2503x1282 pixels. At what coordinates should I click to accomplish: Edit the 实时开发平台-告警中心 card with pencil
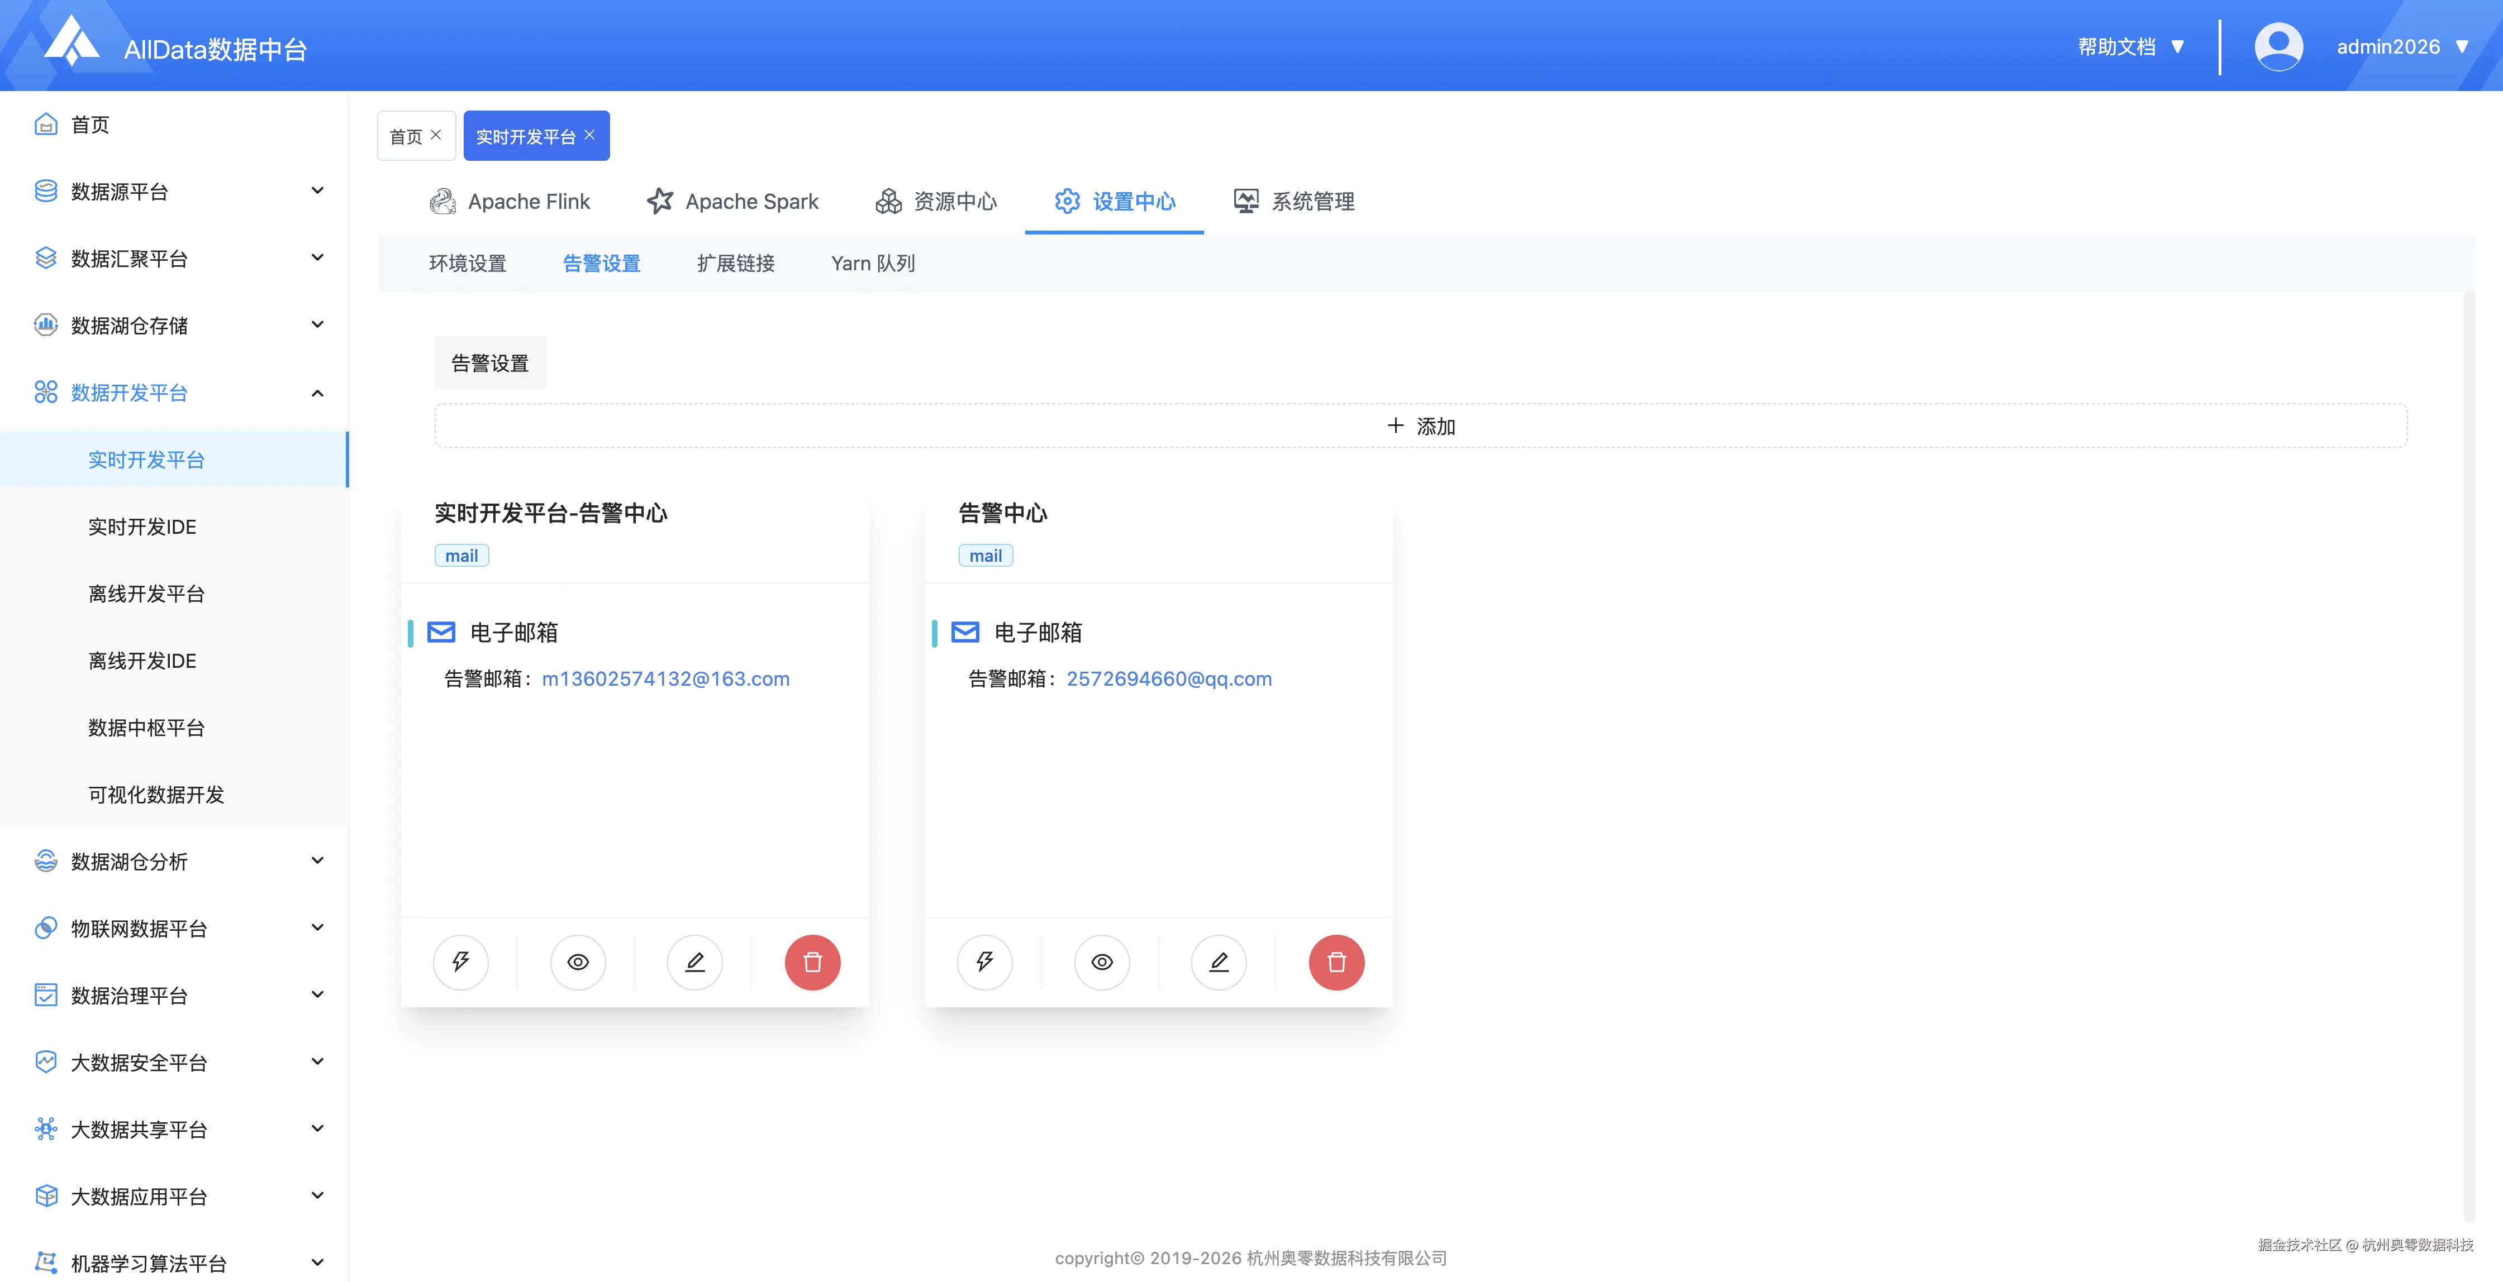tap(694, 961)
